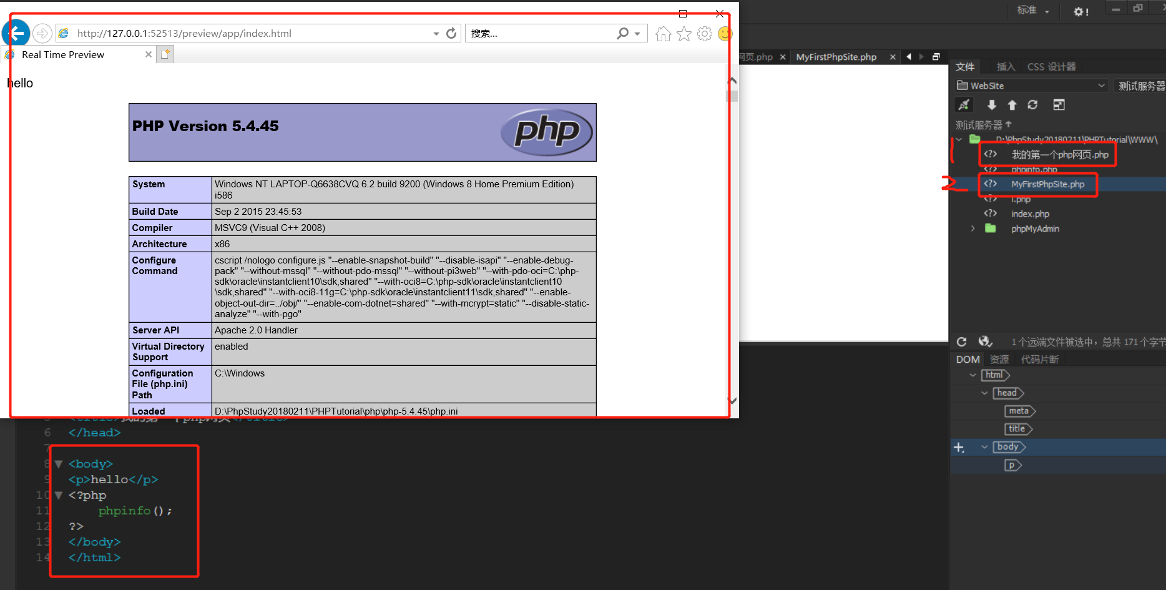Viewport: 1166px width, 590px height.
Task: Click the sync settings gear icon
Action: tap(1081, 11)
